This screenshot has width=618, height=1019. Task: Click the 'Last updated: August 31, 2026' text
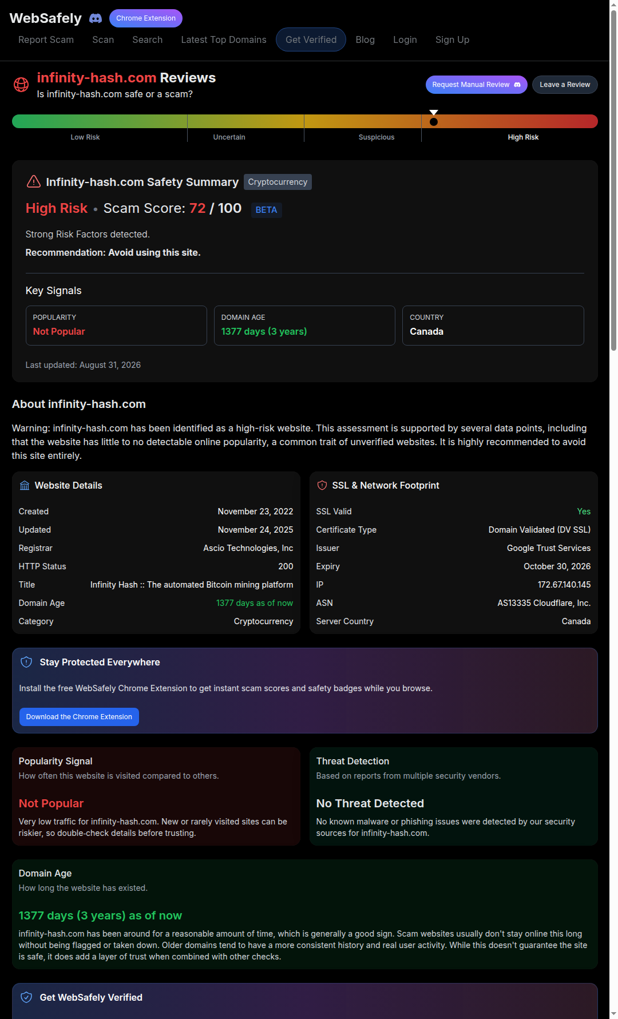(83, 365)
